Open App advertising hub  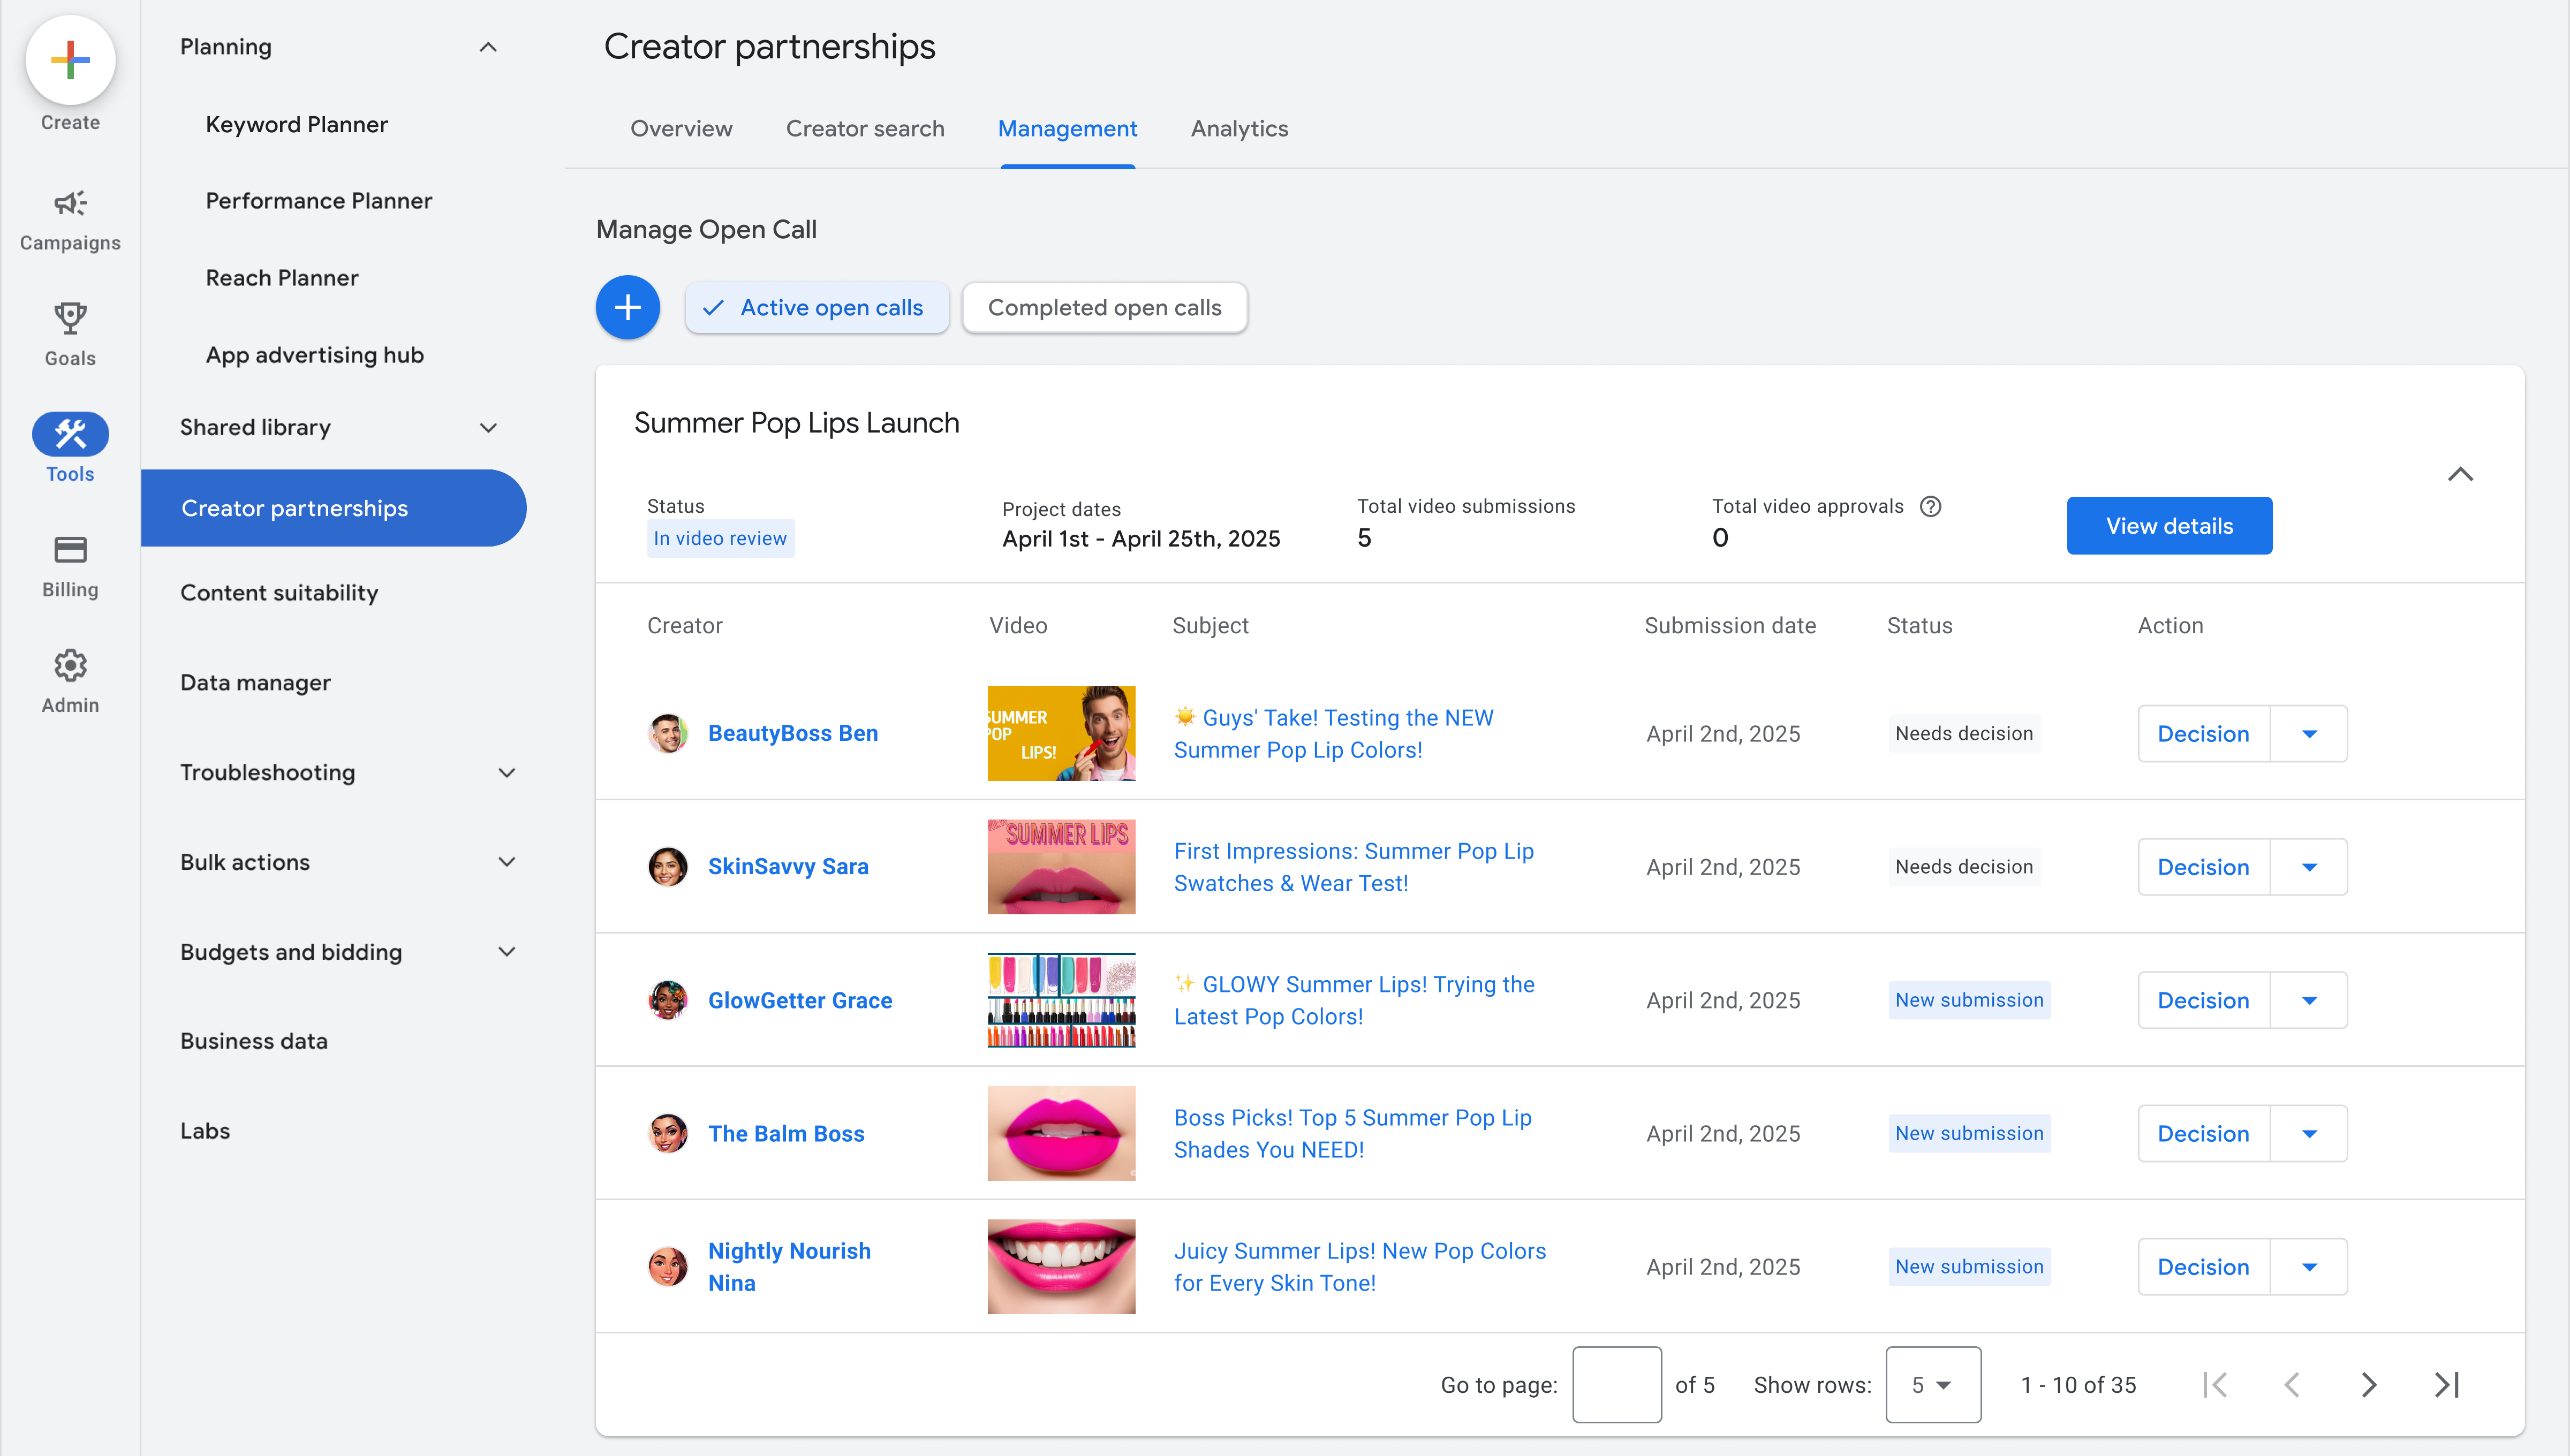[315, 355]
